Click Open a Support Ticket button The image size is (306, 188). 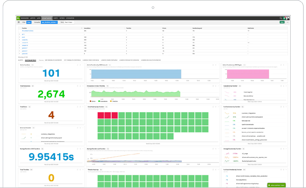[x=276, y=185]
